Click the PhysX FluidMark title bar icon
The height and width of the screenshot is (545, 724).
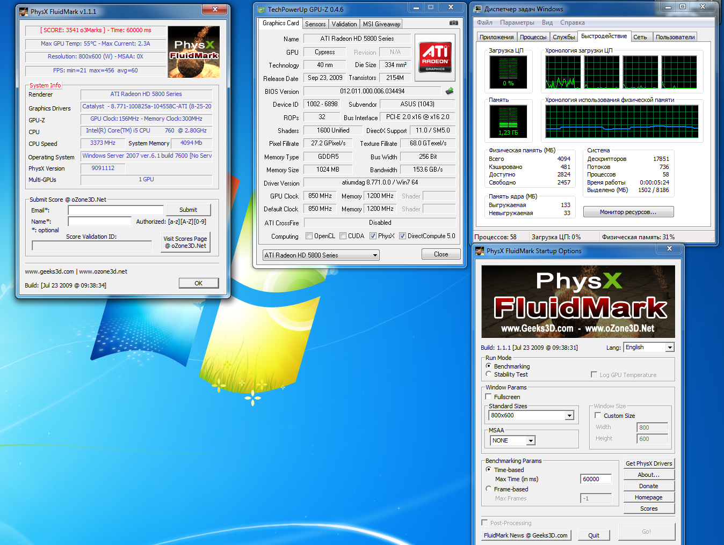click(x=24, y=11)
